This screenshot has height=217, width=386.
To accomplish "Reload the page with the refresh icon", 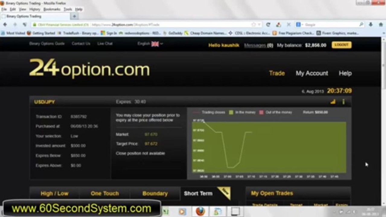I will click(268, 25).
